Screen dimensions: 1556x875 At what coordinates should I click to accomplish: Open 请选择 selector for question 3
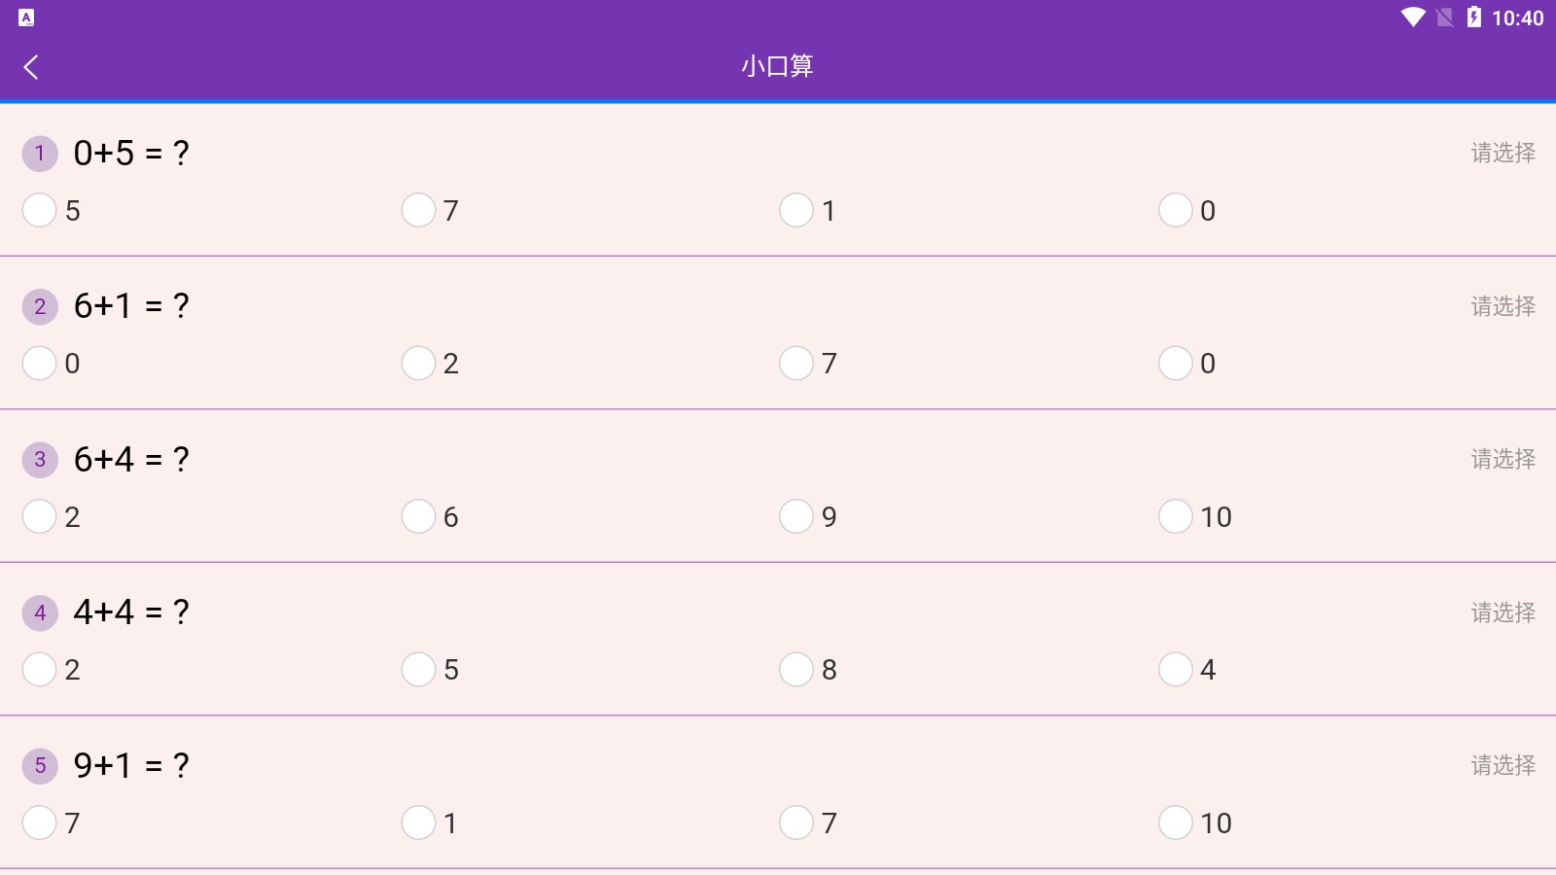coord(1503,459)
